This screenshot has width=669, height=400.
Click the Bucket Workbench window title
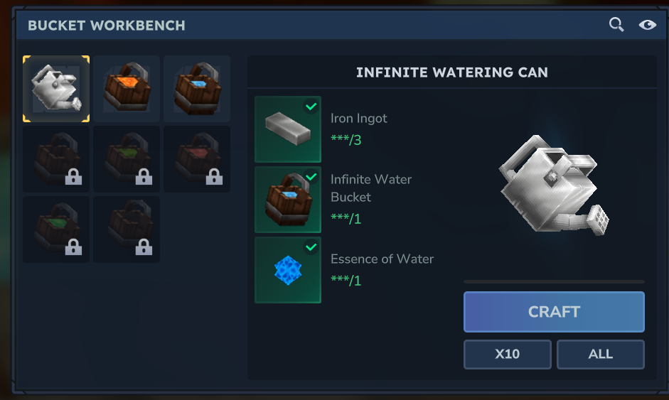click(107, 26)
